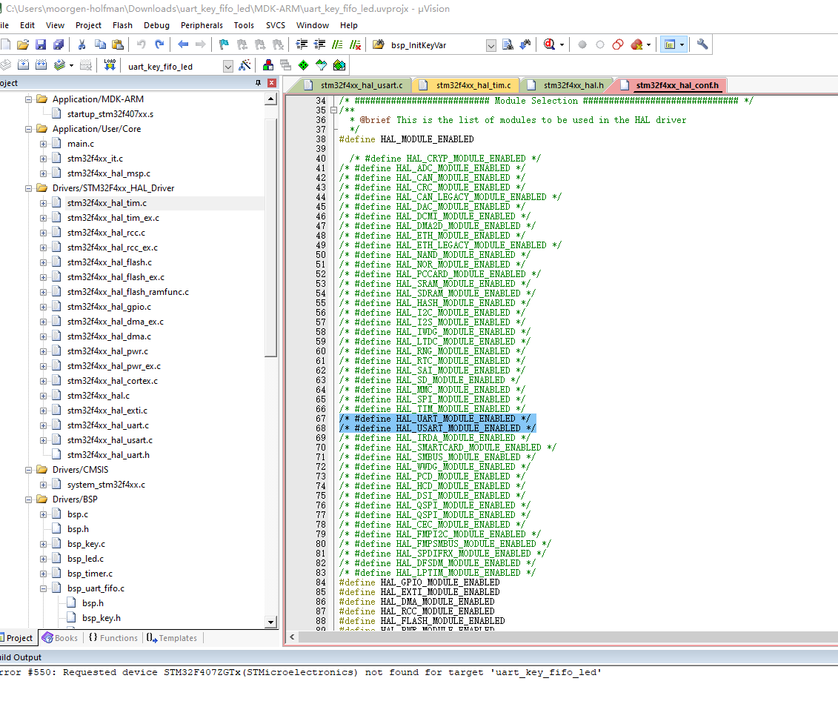This screenshot has height=724, width=838.
Task: Collapse Drivers/BSP folder
Action: (29, 499)
